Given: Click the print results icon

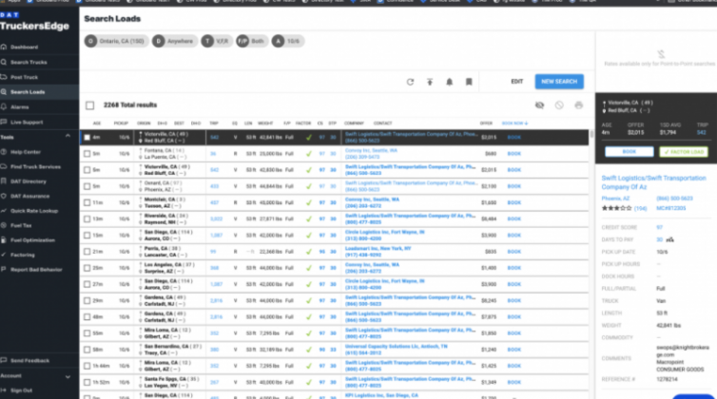Looking at the screenshot, I should tap(578, 105).
